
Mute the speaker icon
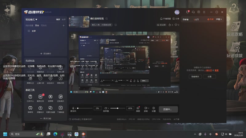[106, 108]
